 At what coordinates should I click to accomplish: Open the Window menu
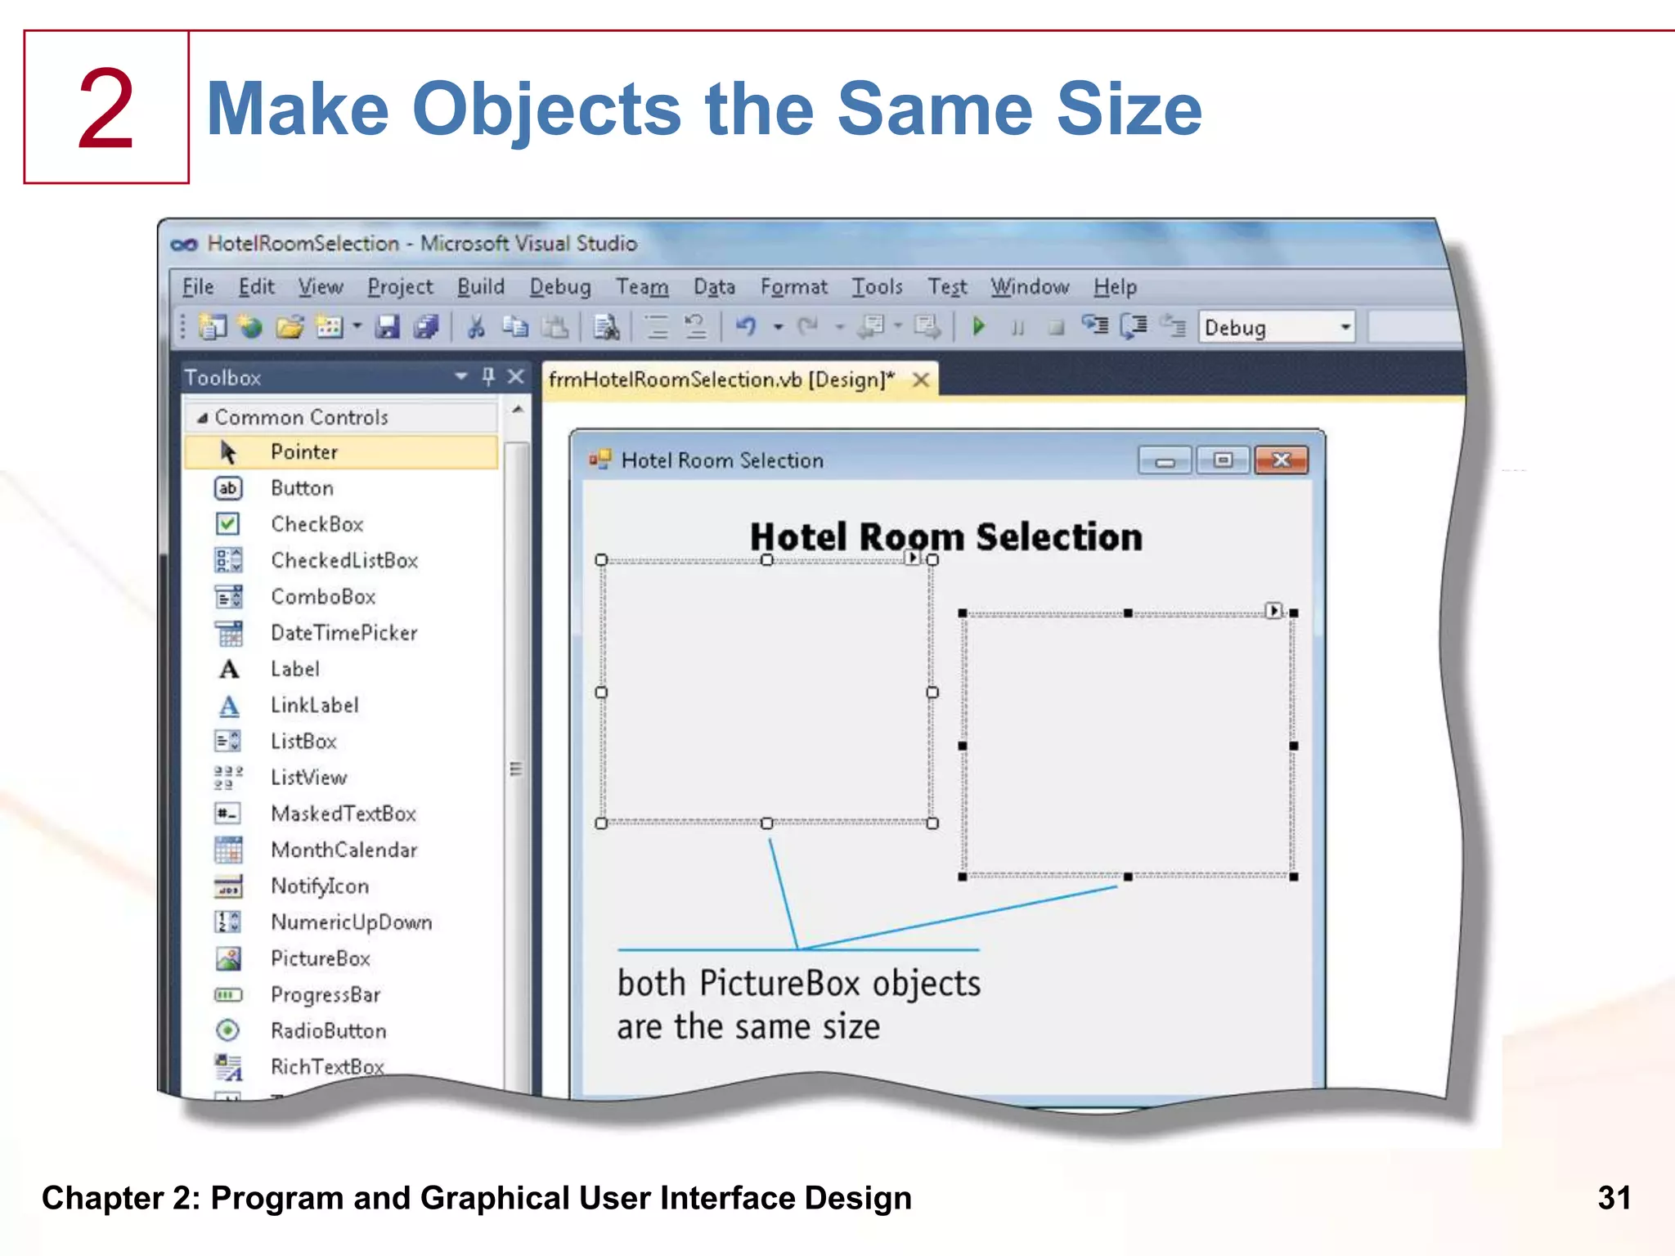(1030, 286)
